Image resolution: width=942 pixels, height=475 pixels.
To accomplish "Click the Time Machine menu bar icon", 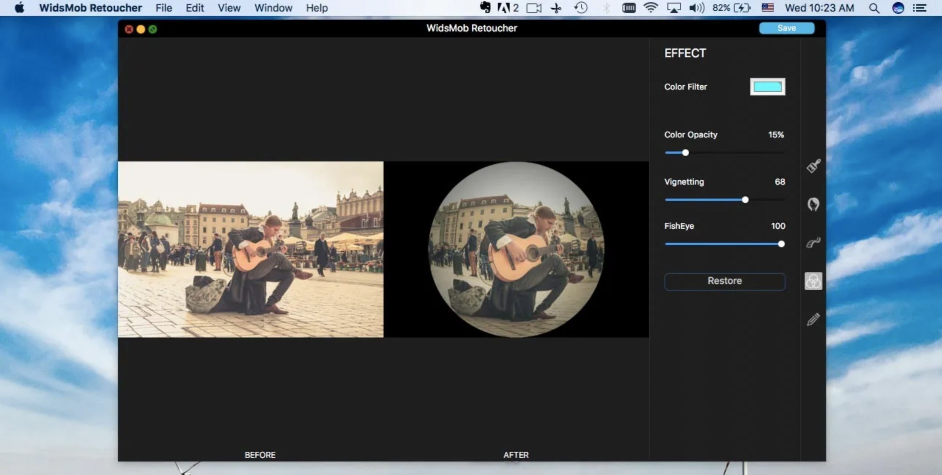I will (581, 8).
